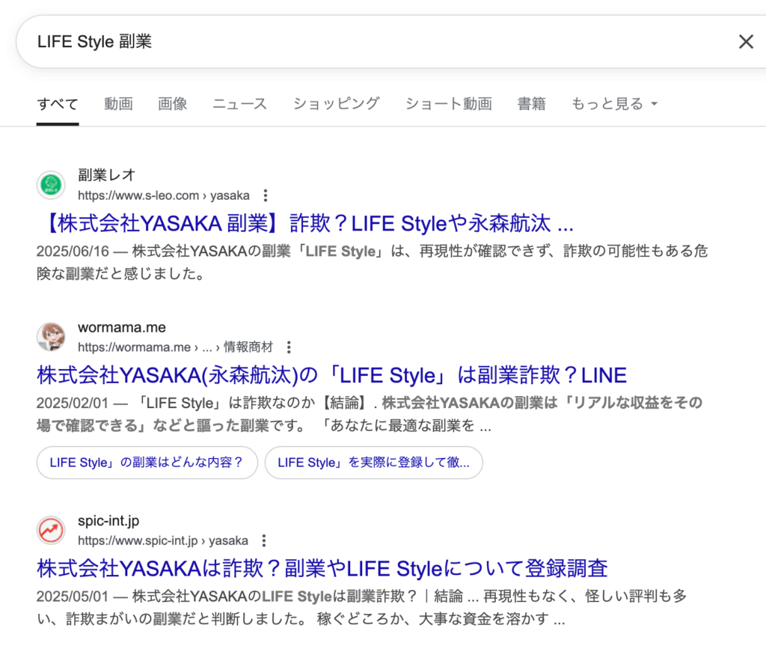Click snippet dated 2025/05/01
The image size is (766, 655).
(362, 608)
